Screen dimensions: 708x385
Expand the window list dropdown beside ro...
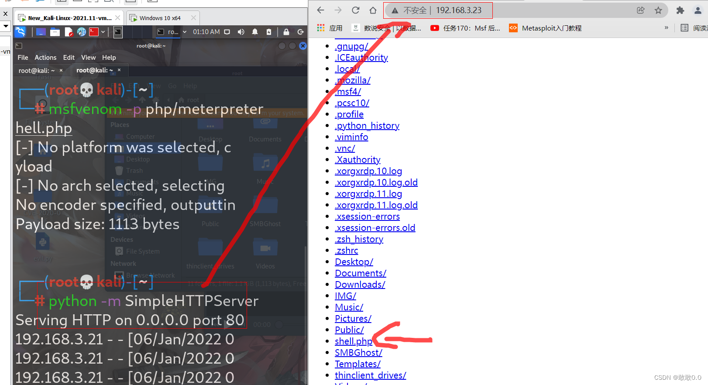tap(185, 32)
